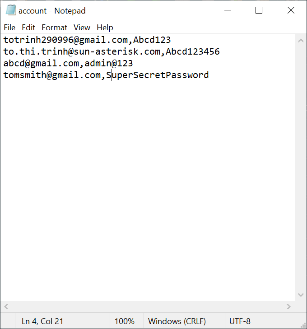Open the File menu

pos(9,28)
